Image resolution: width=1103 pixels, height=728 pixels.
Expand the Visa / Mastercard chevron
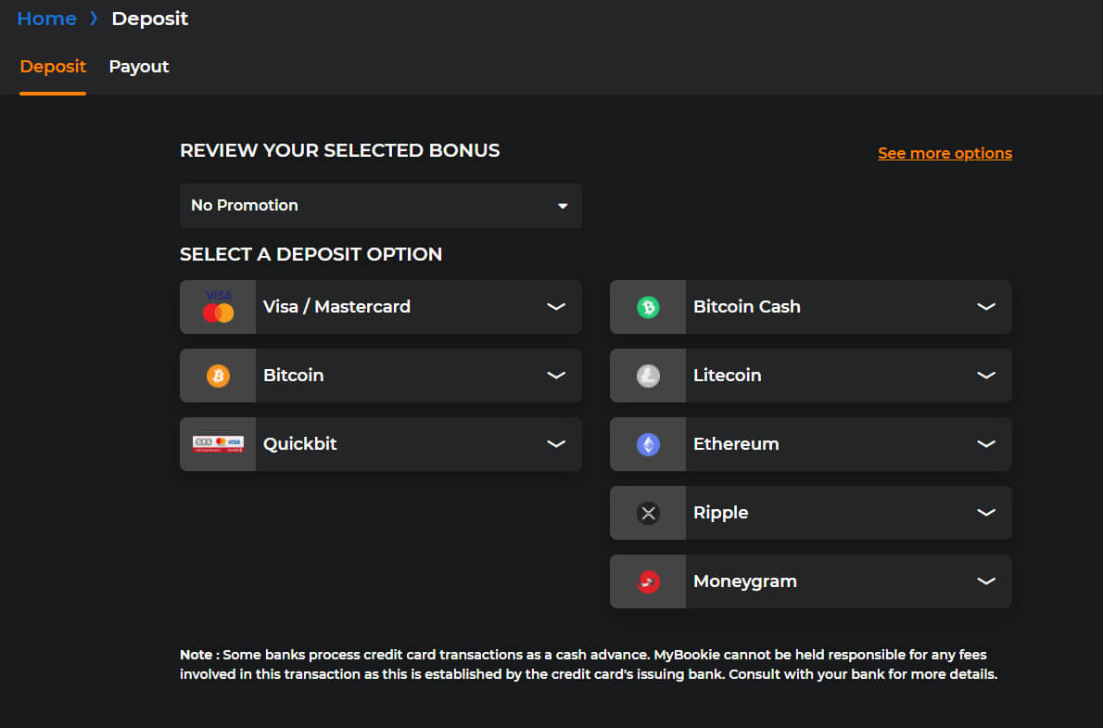[x=556, y=307]
